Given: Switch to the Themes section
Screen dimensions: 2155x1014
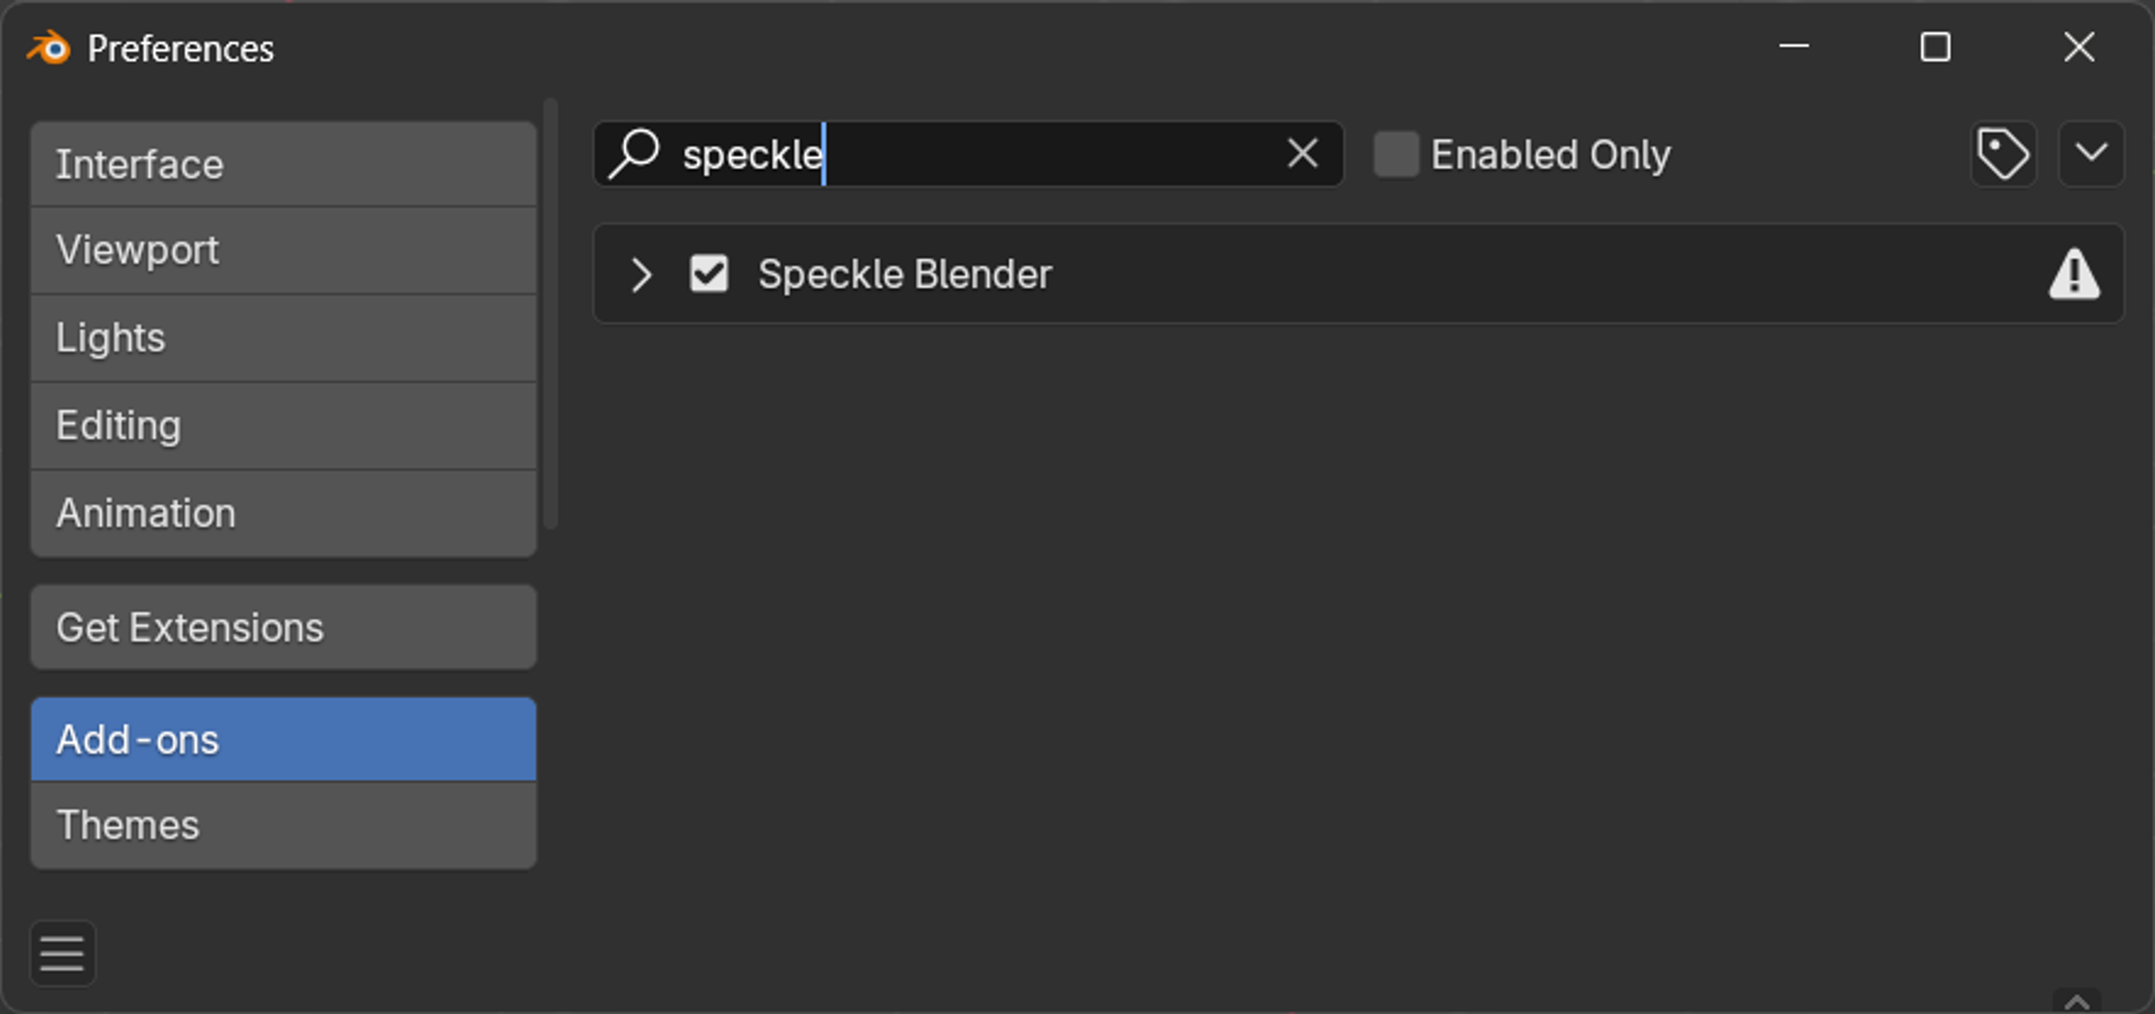Looking at the screenshot, I should tap(283, 825).
